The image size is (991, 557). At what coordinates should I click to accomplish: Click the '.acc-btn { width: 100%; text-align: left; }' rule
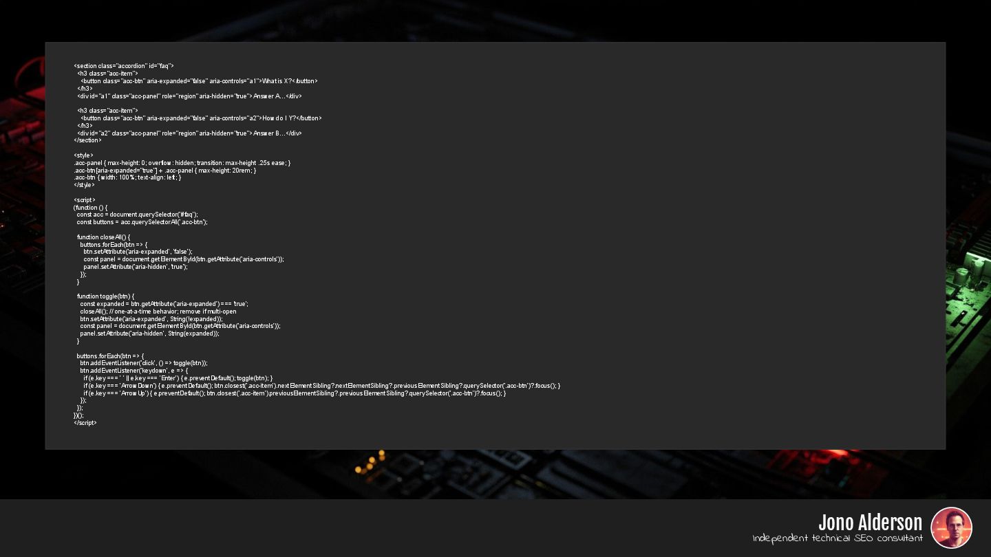(x=127, y=177)
